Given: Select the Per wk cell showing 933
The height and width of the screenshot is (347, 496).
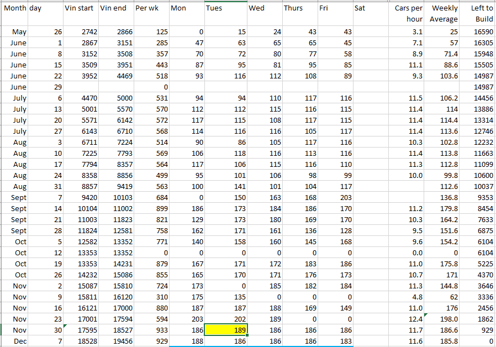Looking at the screenshot, I should click(x=150, y=330).
